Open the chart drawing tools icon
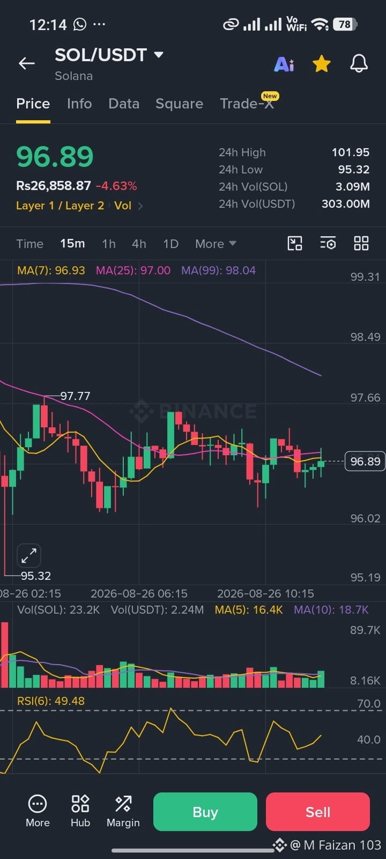The image size is (386, 859). (295, 243)
